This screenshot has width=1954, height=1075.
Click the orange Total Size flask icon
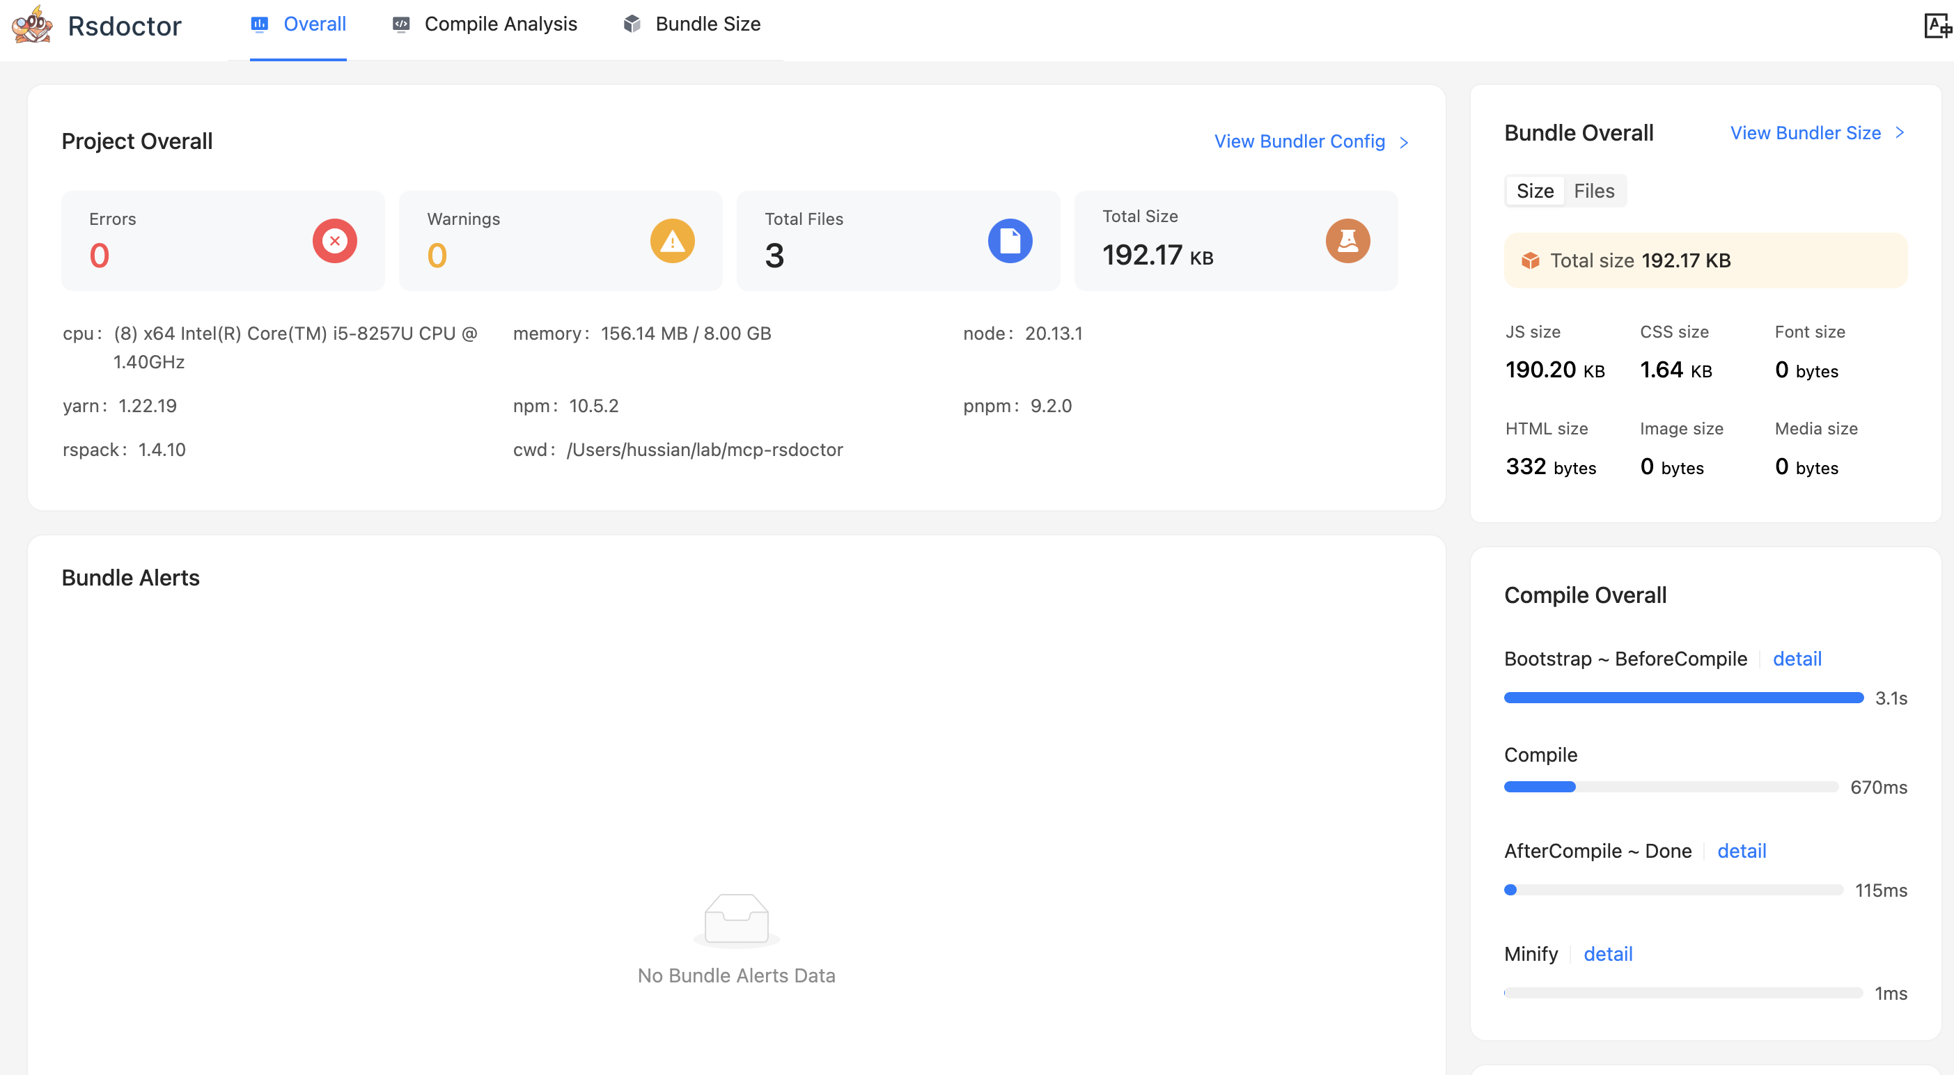(x=1347, y=240)
